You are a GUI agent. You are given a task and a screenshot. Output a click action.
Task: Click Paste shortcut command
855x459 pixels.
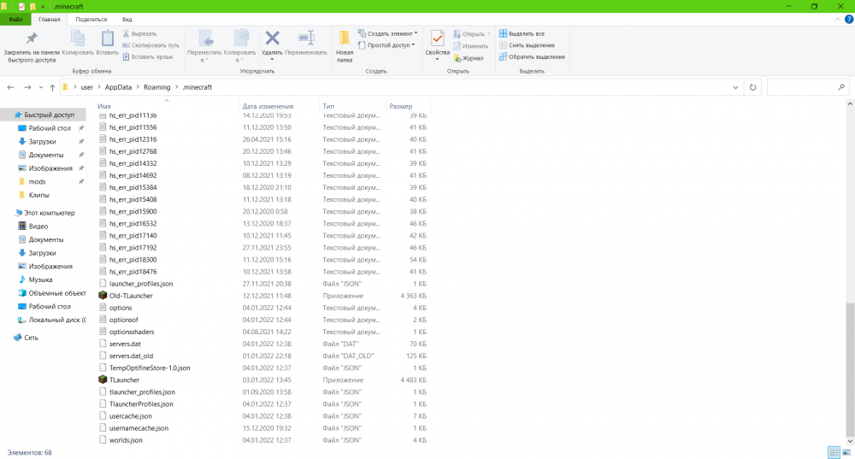pyautogui.click(x=148, y=56)
